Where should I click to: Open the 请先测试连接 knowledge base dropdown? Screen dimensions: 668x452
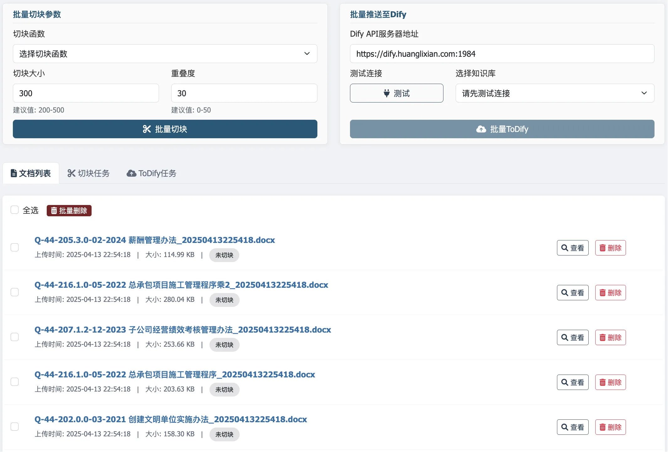(555, 93)
